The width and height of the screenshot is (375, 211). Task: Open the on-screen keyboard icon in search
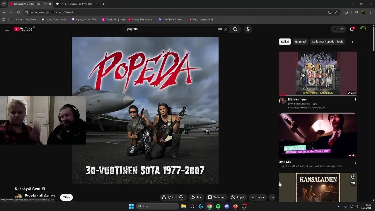tap(220, 29)
